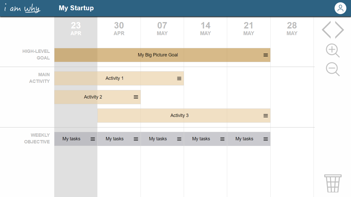Click the right arrow to go to later weeks
This screenshot has height=197, width=351.
pos(339,30)
